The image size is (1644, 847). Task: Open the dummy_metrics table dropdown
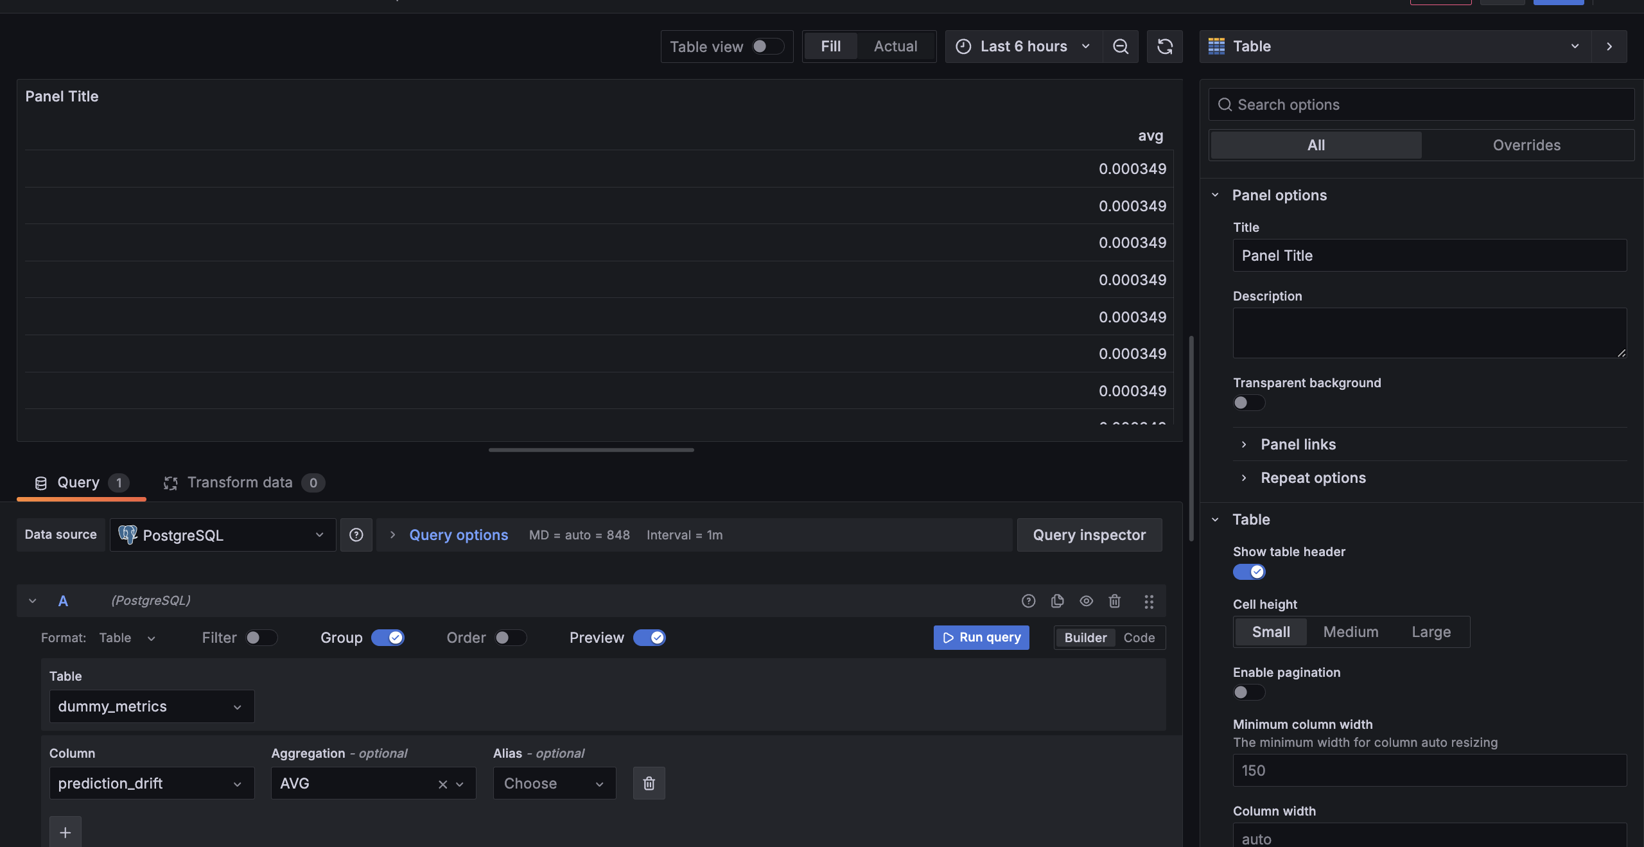pos(152,706)
